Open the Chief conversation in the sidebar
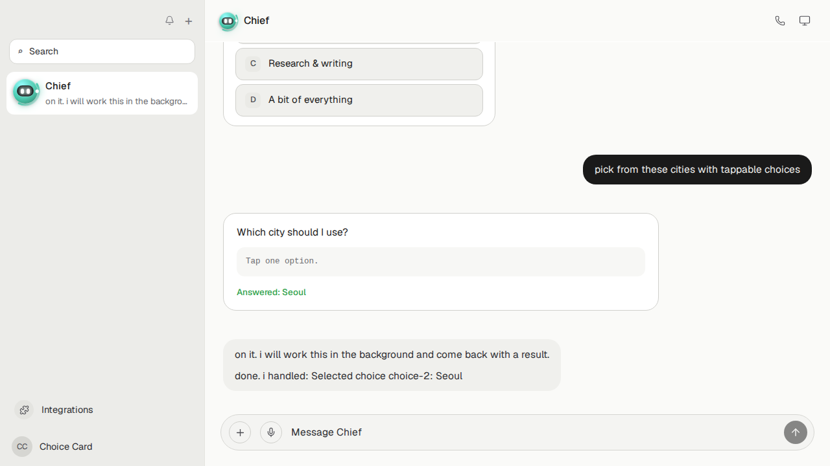Viewport: 830px width, 466px height. tap(102, 93)
